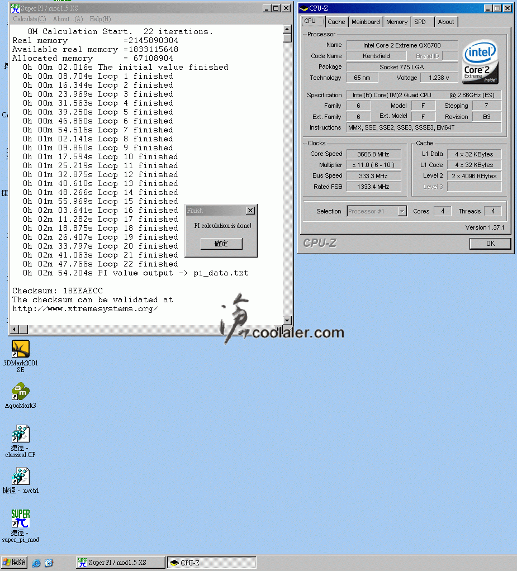This screenshot has width=517, height=571.
Task: Click the Internet Explorer quick launch icon
Action: pyautogui.click(x=36, y=563)
